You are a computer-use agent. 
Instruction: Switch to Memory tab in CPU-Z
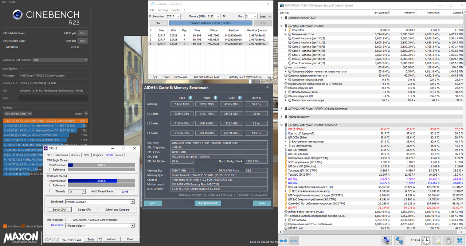pos(75,155)
